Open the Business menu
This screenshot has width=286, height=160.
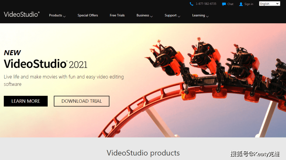(143, 15)
